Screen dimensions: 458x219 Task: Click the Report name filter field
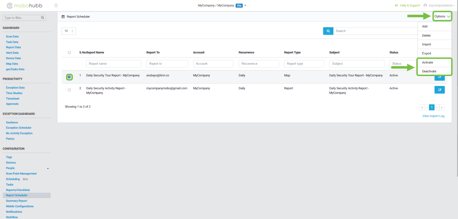pos(114,64)
